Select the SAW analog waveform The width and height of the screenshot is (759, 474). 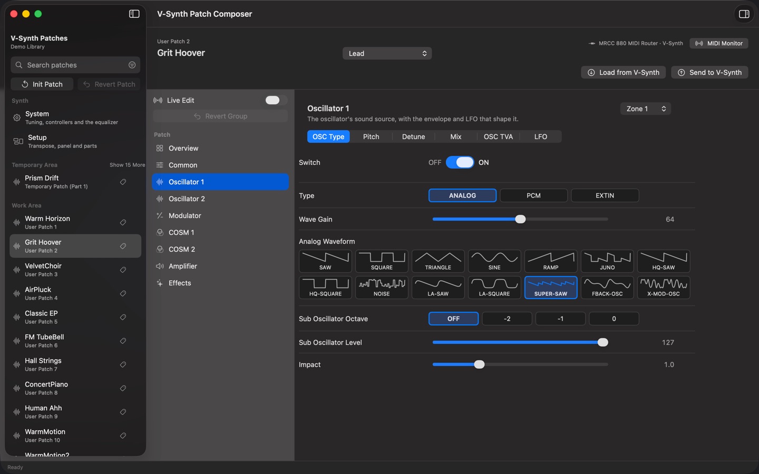(x=325, y=261)
